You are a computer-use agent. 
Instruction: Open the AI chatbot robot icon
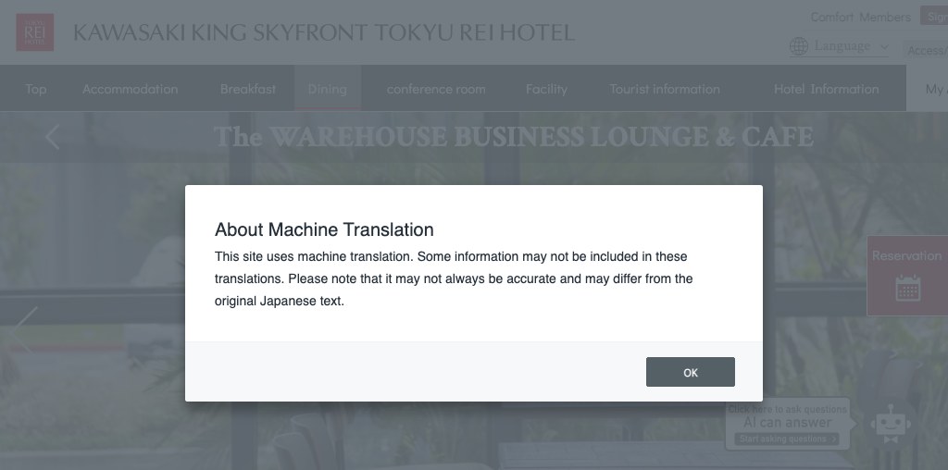[x=890, y=424]
